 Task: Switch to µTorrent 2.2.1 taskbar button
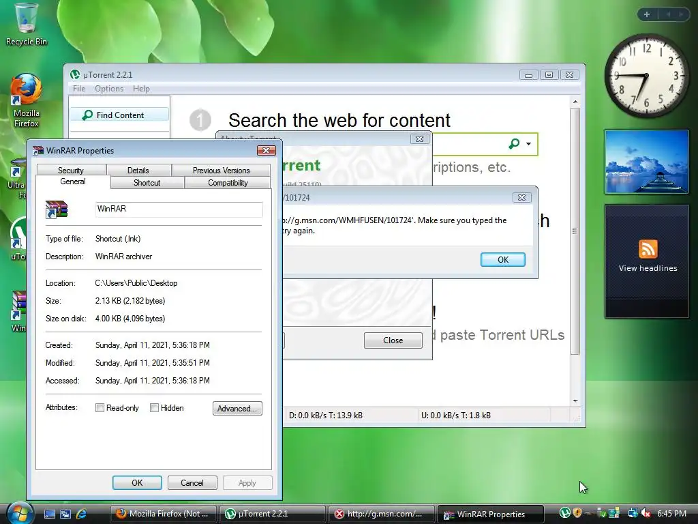[273, 514]
